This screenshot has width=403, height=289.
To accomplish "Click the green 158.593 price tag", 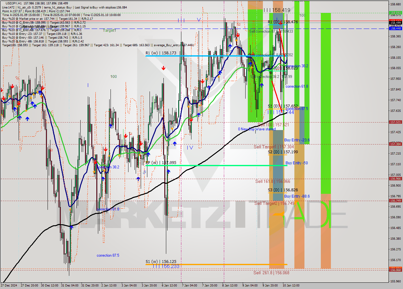I will [395, 13].
